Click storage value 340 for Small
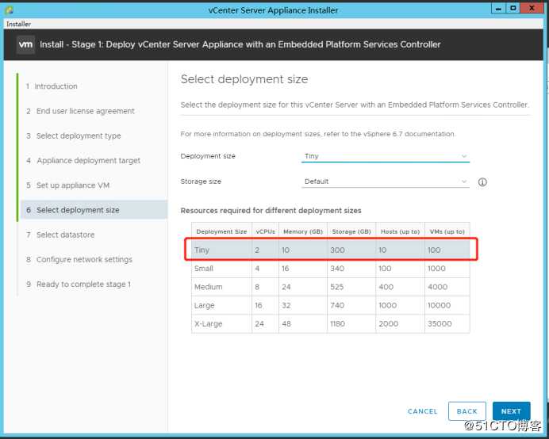The height and width of the screenshot is (439, 549). [x=337, y=269]
